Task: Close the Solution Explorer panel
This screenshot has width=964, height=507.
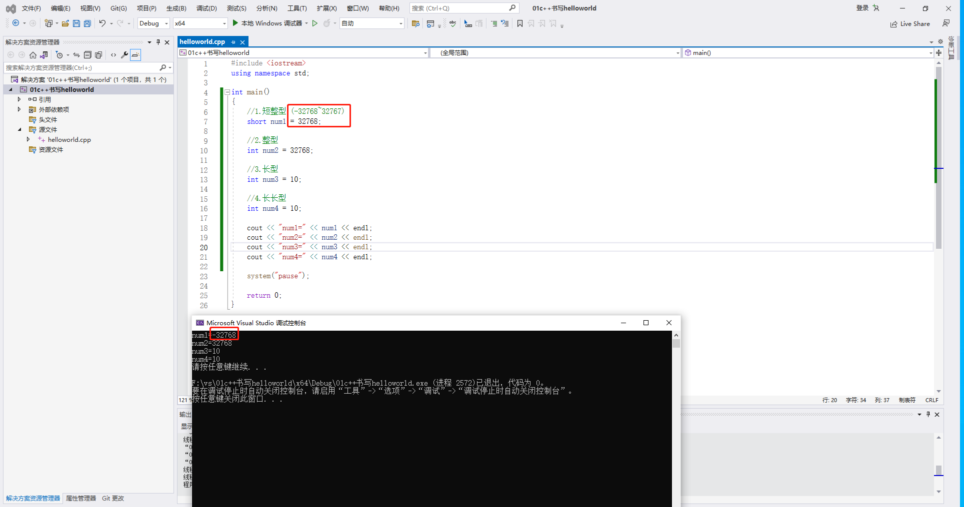Action: point(167,42)
